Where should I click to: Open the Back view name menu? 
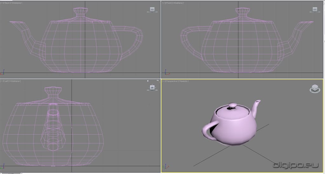(7, 3)
